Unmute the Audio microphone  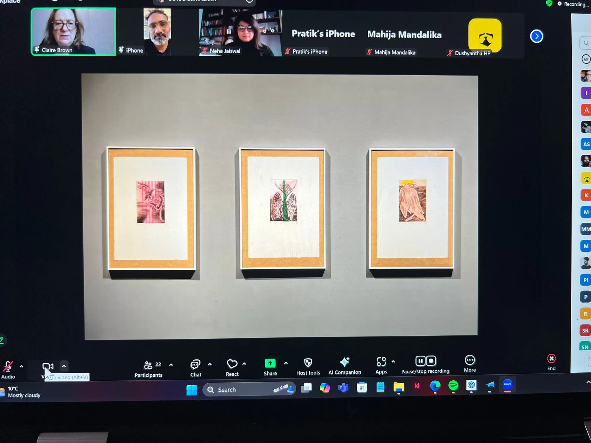[8, 367]
